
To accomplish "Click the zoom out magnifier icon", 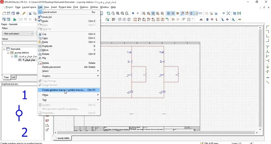I will pyautogui.click(x=122, y=13).
